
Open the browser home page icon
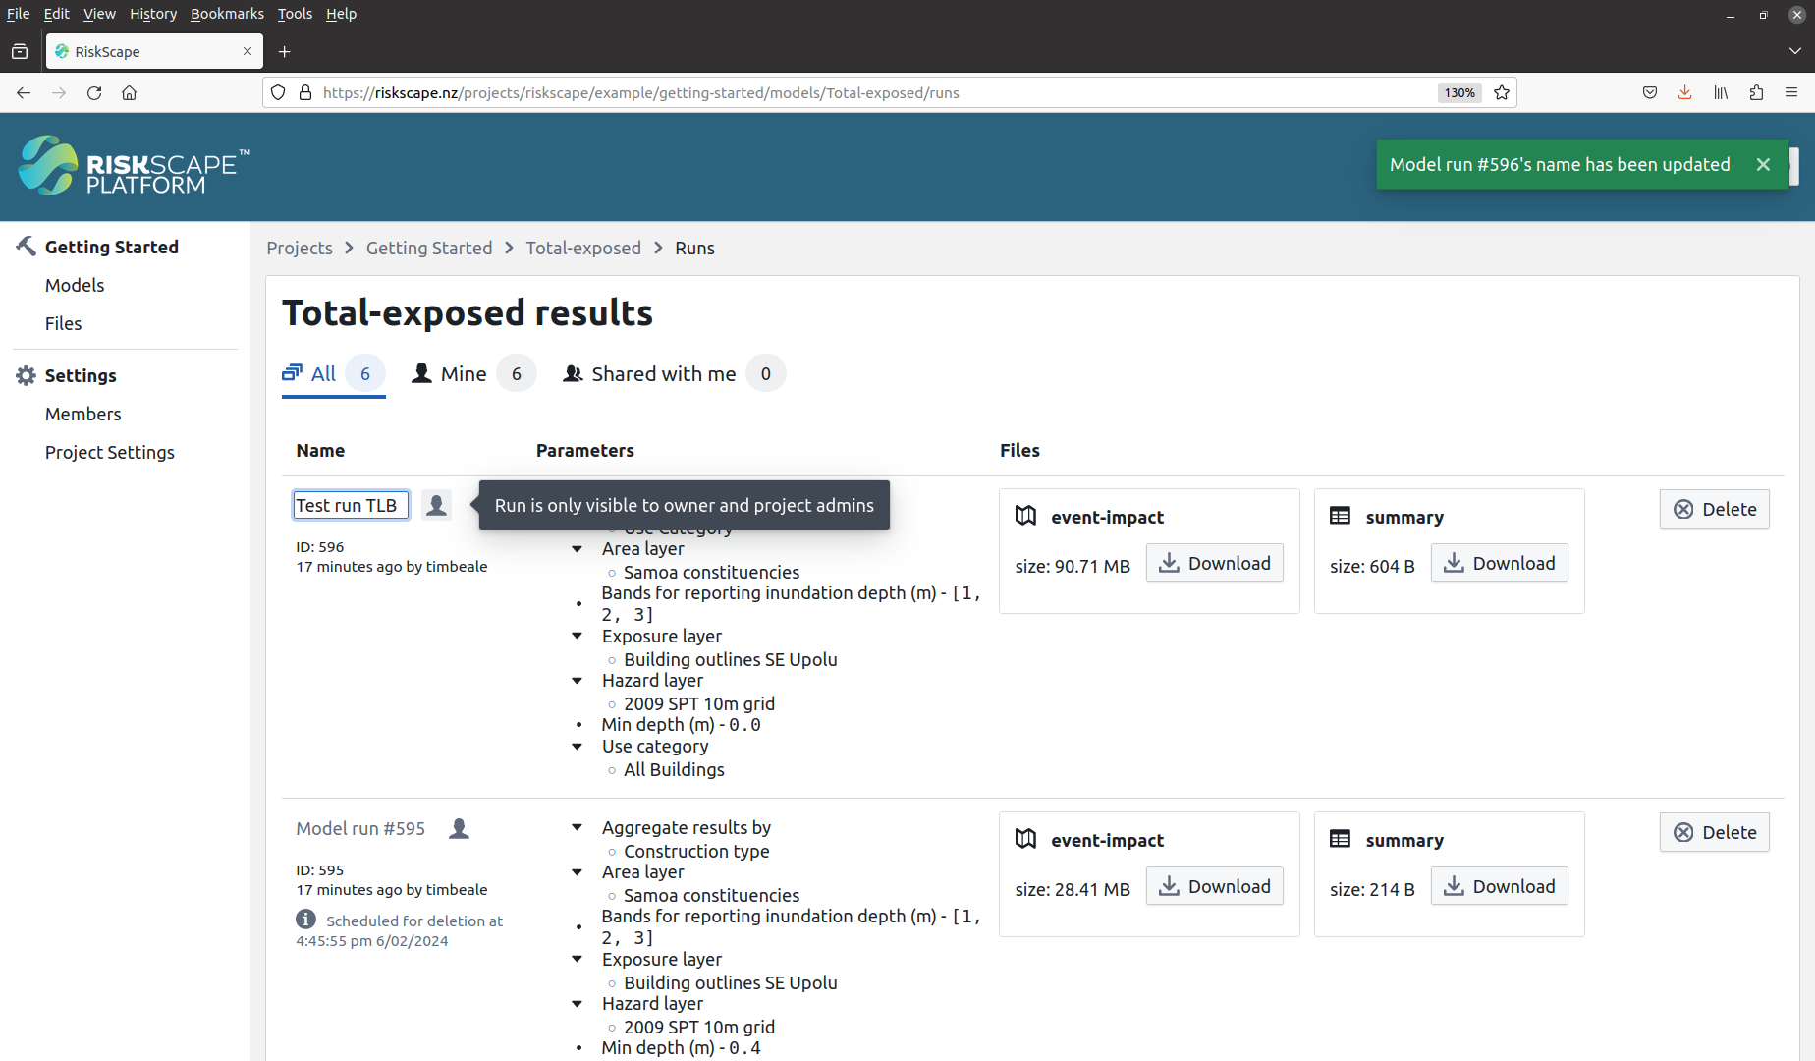[x=130, y=92]
